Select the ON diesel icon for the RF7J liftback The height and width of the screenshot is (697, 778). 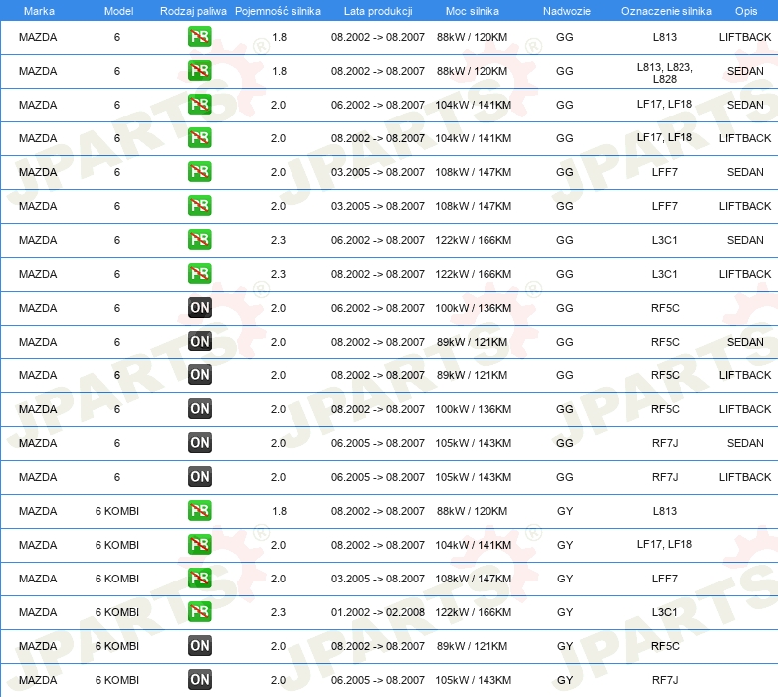(200, 477)
